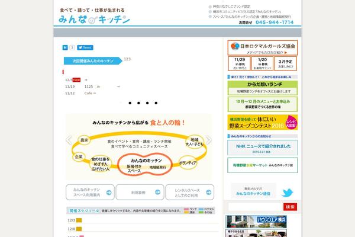Open the 12/3 new news entry
355x237 pixels.
tap(76, 80)
